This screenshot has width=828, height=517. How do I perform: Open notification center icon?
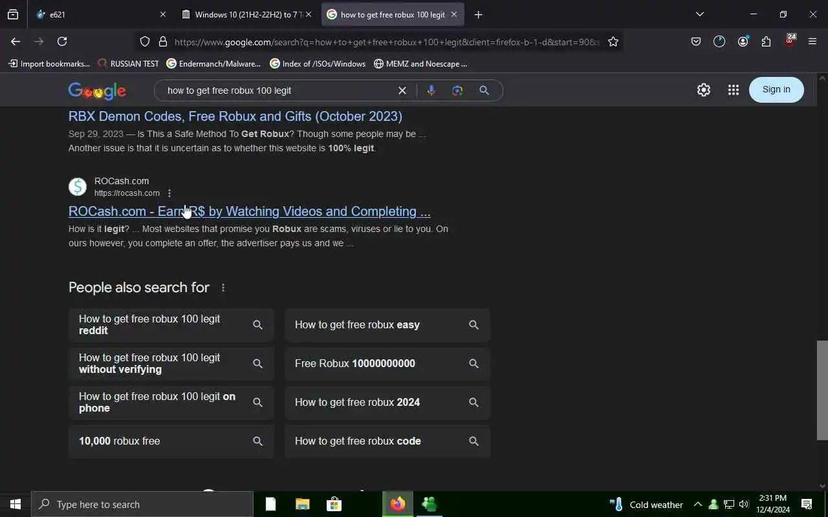coord(807,504)
